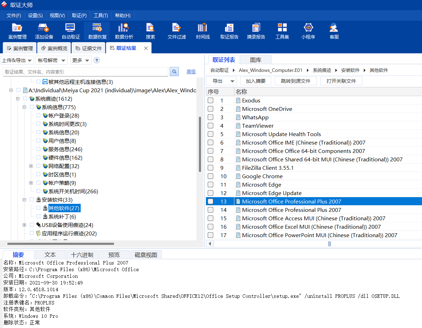Screen dimensions: 422x328
Task: Tick the 帐户登录(28) tree checkbox
Action: click(x=39, y=116)
